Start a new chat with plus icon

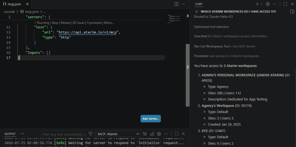tap(257, 4)
